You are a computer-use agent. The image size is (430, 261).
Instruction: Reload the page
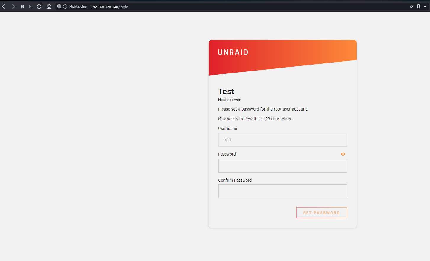[x=39, y=7]
